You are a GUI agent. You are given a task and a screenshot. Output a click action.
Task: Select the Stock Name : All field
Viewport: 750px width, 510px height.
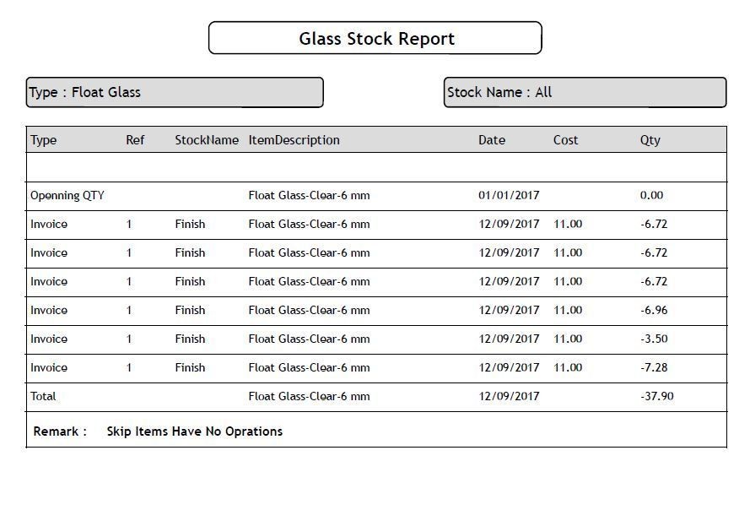499,93
